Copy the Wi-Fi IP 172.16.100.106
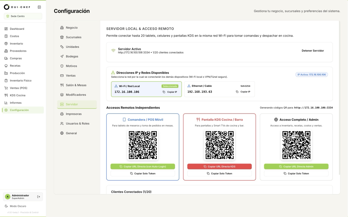Screen dimensions: 348x217 click(x=170, y=92)
